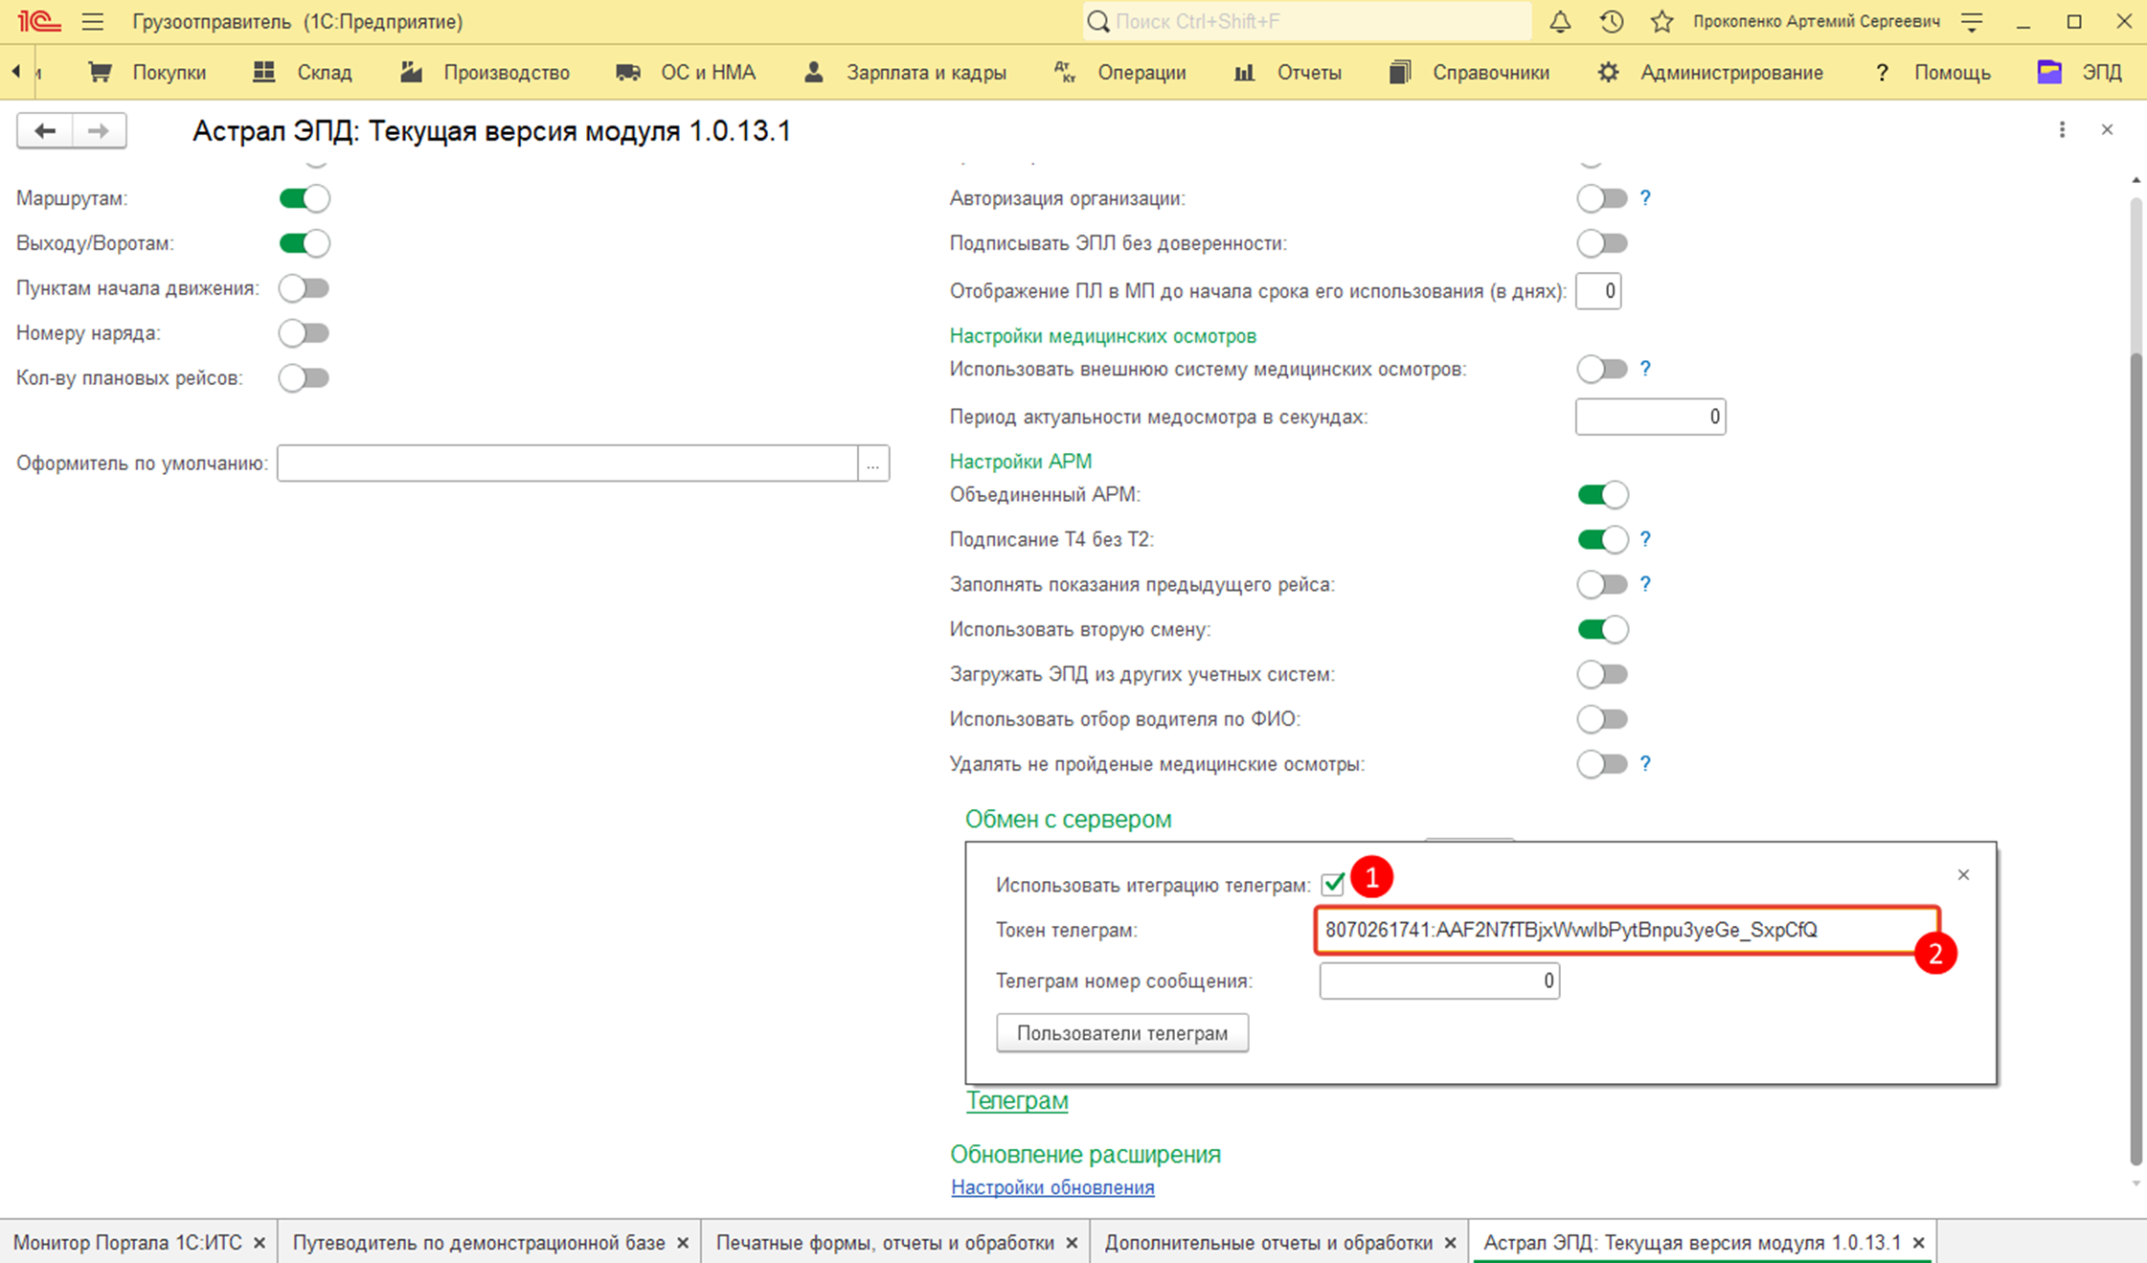The height and width of the screenshot is (1263, 2147).
Task: Click user name Прокопенко Артемий Сергеевич
Action: pyautogui.click(x=1817, y=21)
